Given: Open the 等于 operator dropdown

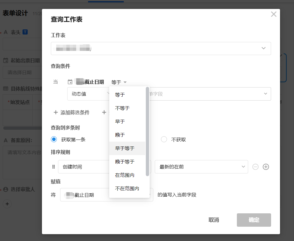Looking at the screenshot, I should (x=119, y=82).
